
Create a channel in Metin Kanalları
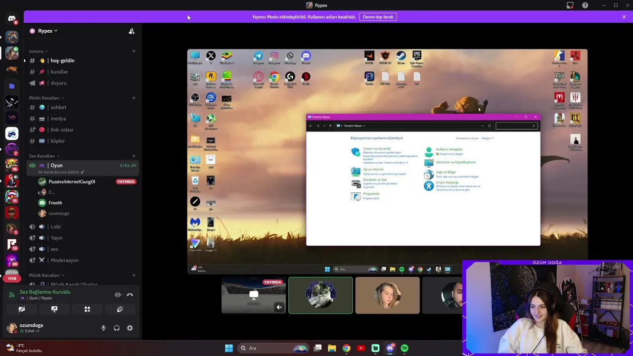pyautogui.click(x=134, y=98)
